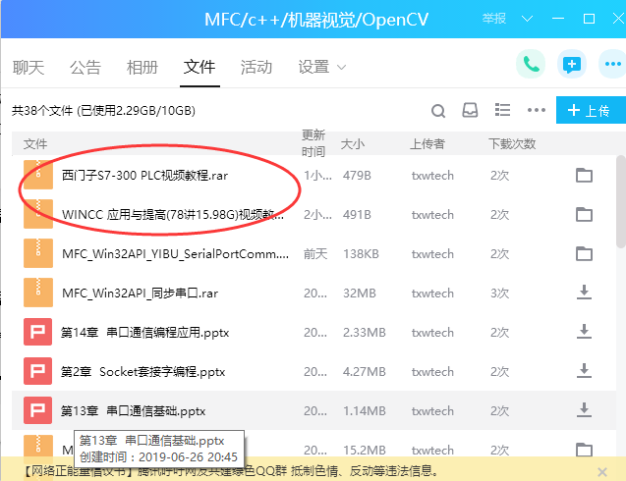
Task: Click archive icon of MFC_Win32API_同步串口.rar
Action: pos(38,293)
